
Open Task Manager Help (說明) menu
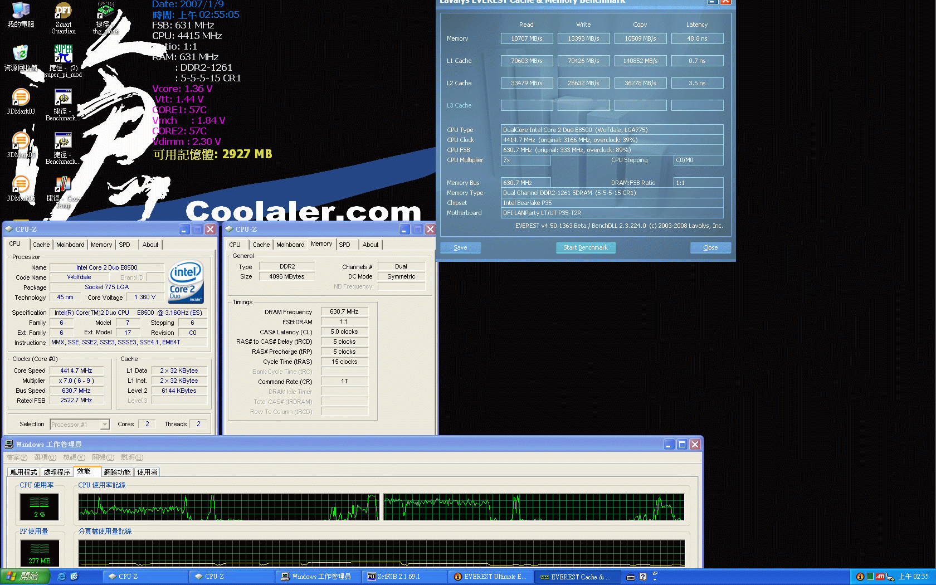(132, 457)
